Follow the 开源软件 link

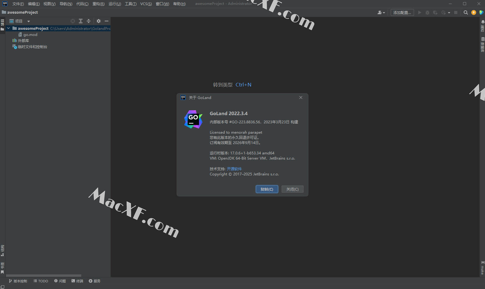click(234, 169)
